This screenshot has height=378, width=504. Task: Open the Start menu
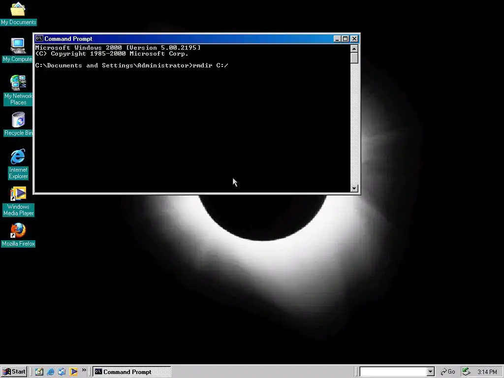click(14, 372)
